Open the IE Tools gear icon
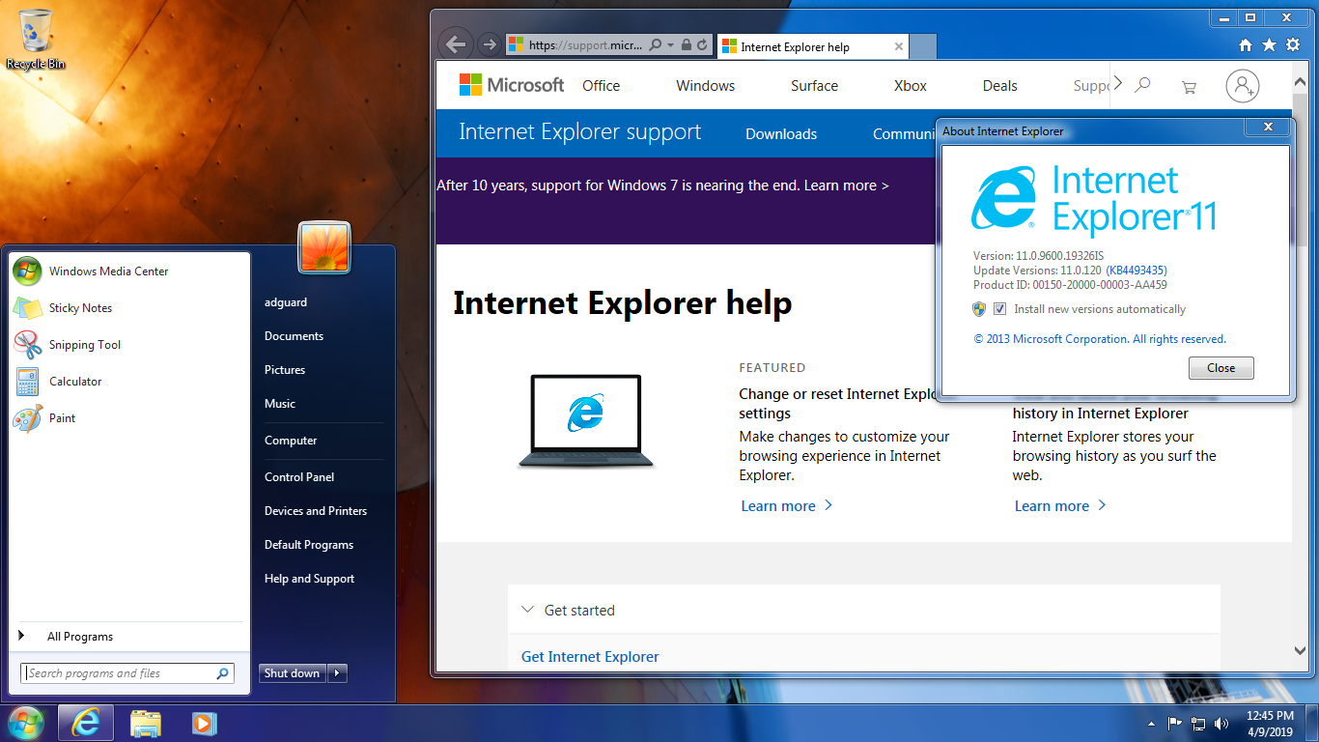Image resolution: width=1319 pixels, height=742 pixels. pos(1293,44)
